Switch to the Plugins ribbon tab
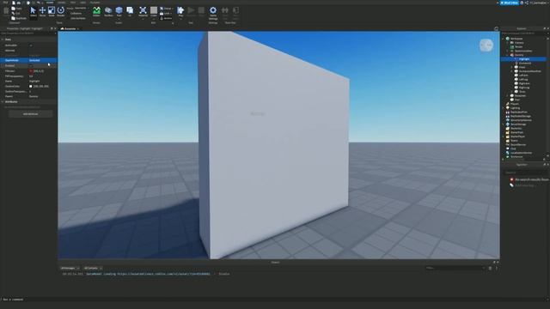Image resolution: width=550 pixels, height=309 pixels. (x=95, y=3)
